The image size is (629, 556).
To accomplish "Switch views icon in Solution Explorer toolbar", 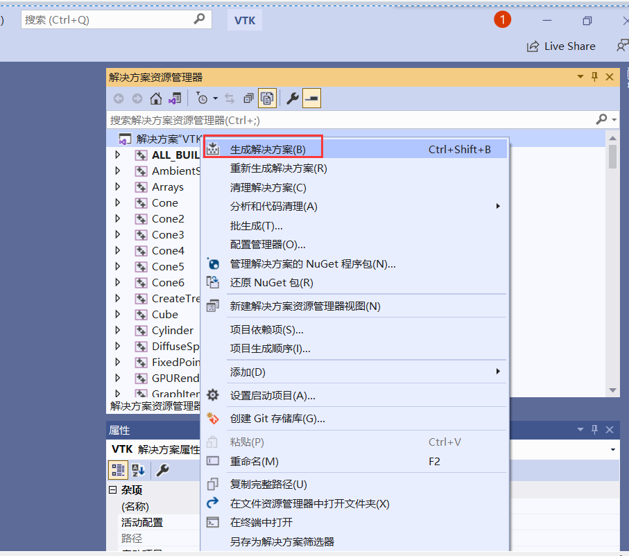I will click(x=175, y=98).
